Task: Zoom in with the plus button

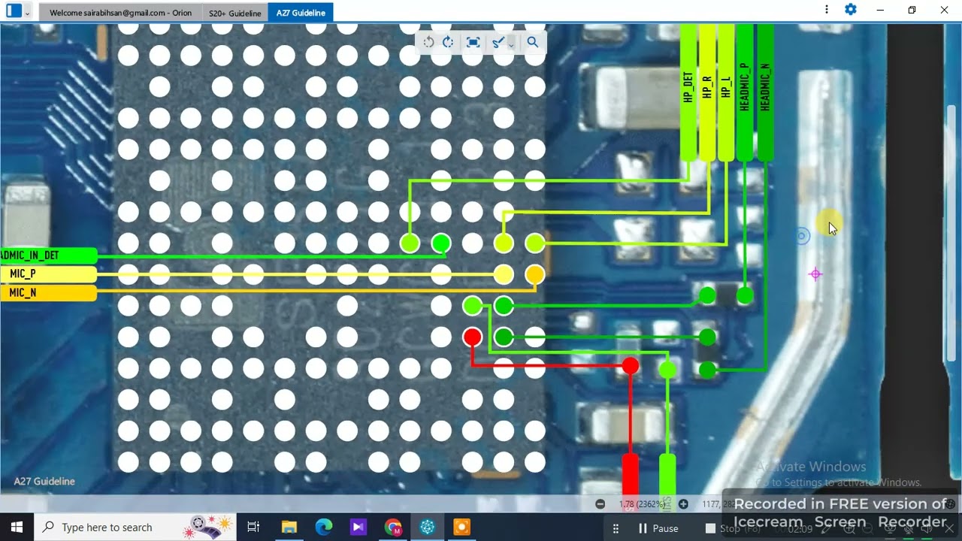Action: [683, 504]
